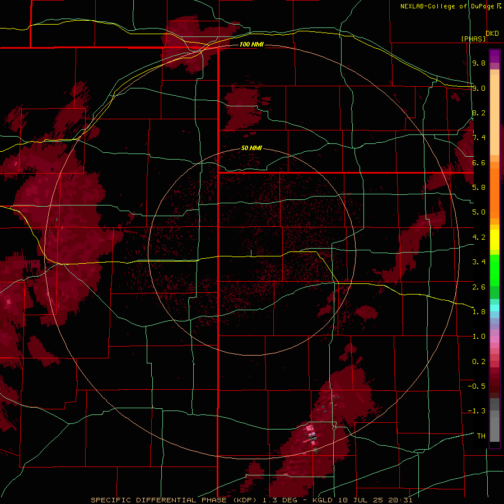Select the 50 NMI range ring label
The width and height of the screenshot is (504, 504).
[251, 148]
